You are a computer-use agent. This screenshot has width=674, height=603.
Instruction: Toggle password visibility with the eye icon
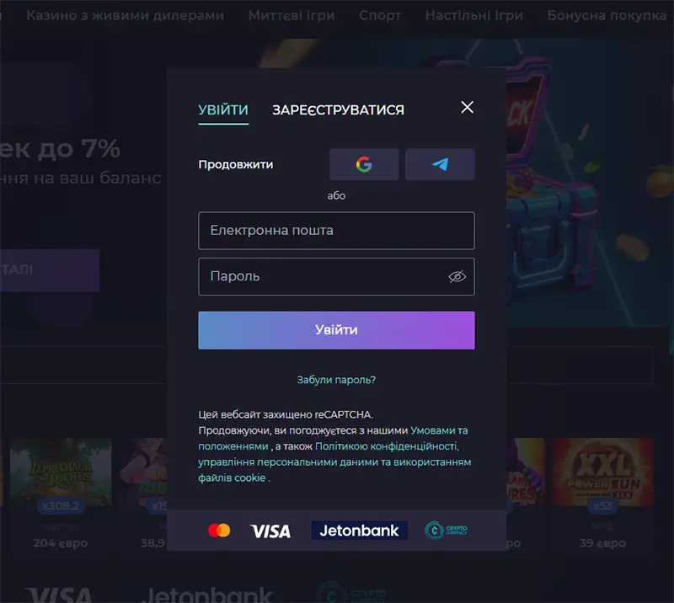456,276
